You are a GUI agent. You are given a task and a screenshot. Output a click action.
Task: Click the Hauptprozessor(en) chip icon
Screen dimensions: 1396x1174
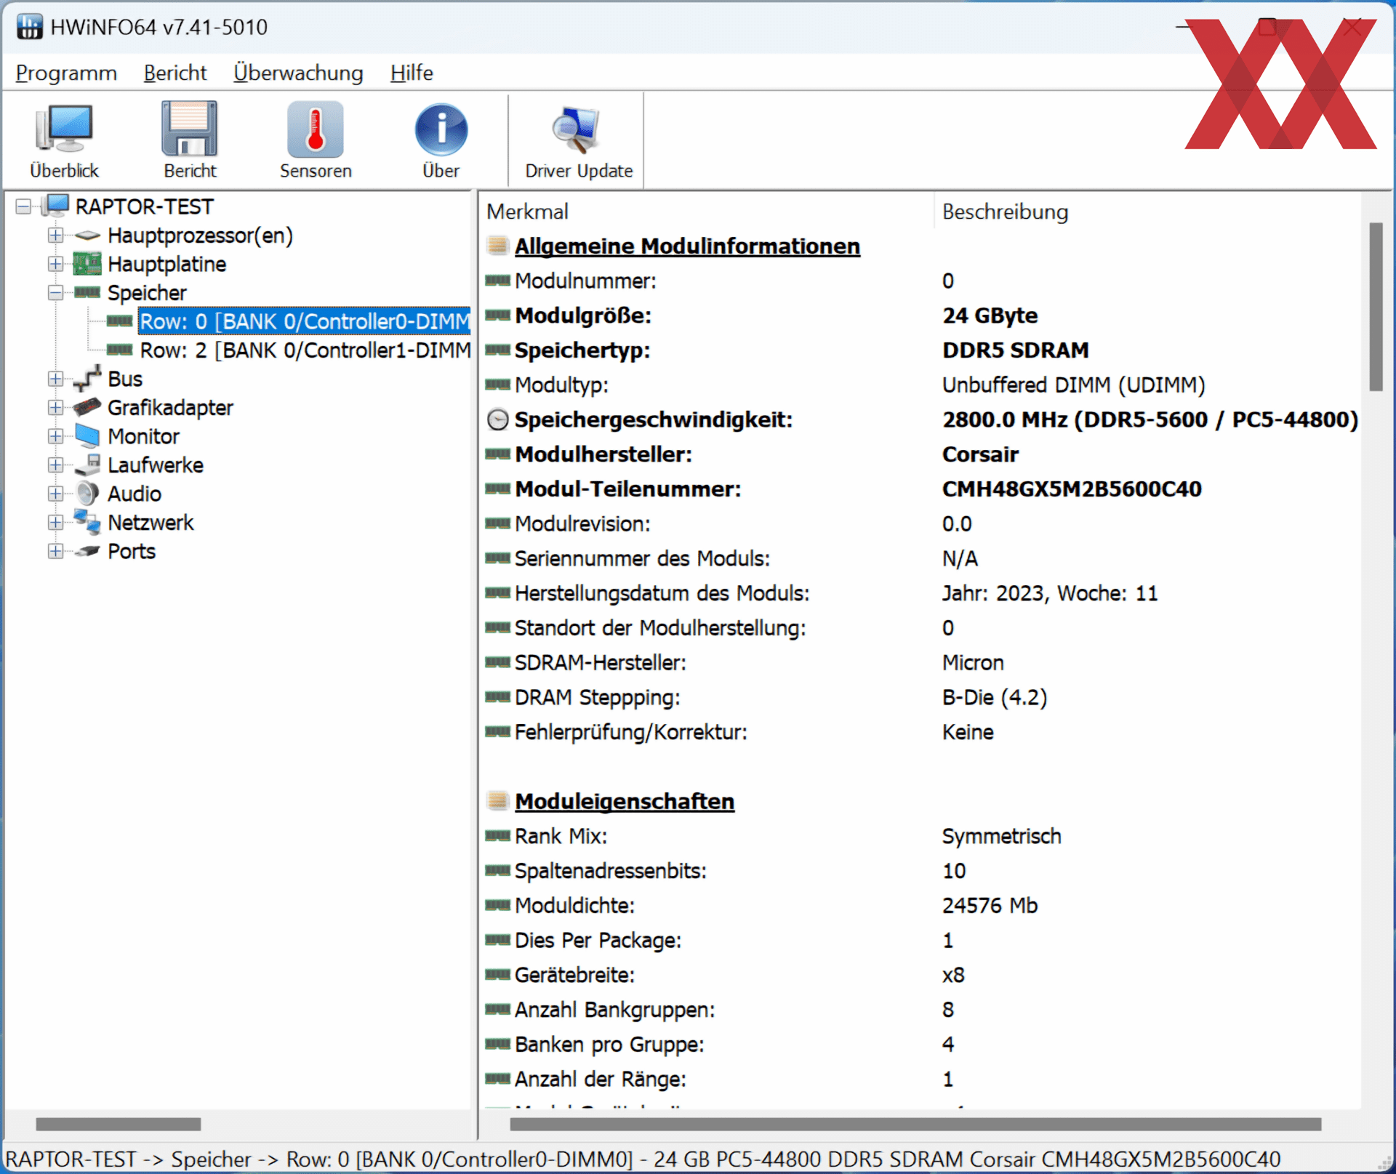[x=87, y=236]
